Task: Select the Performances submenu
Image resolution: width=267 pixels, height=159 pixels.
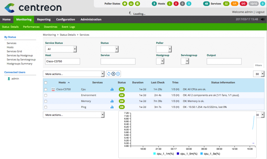Action: (x=31, y=27)
